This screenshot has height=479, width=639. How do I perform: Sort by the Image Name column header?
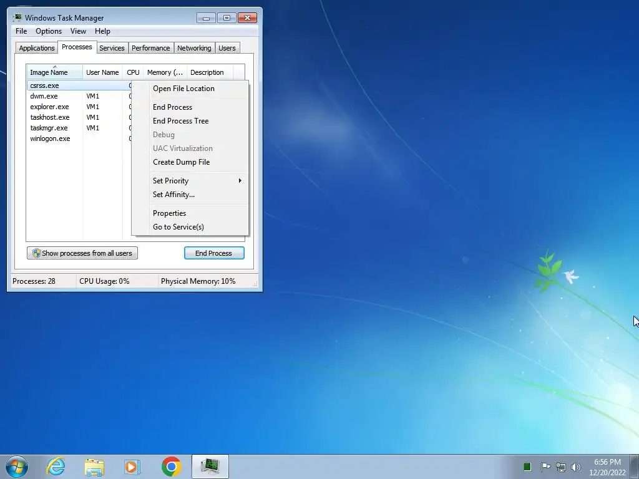(x=55, y=72)
